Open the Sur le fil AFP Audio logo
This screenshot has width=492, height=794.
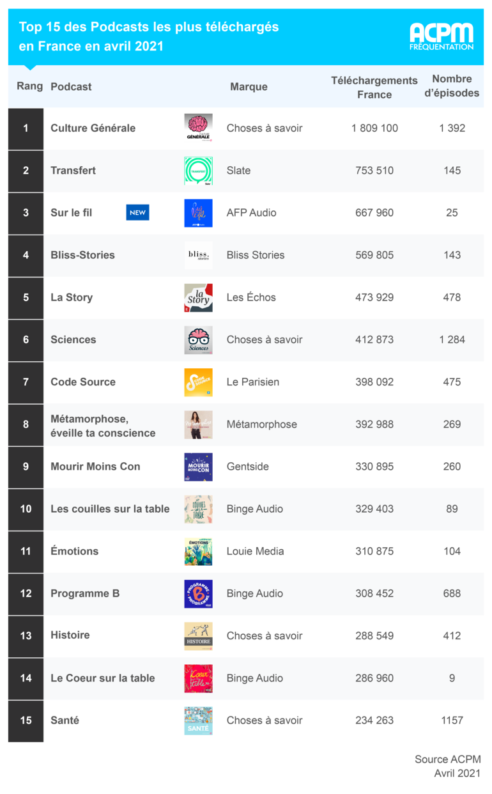tap(198, 213)
